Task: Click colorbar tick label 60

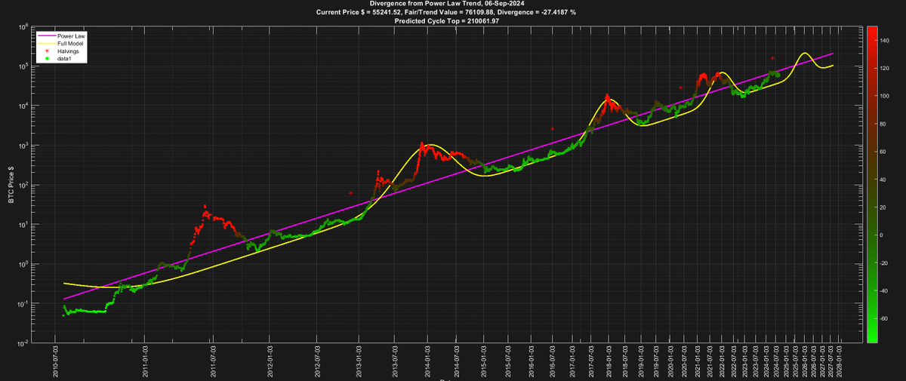Action: [884, 152]
